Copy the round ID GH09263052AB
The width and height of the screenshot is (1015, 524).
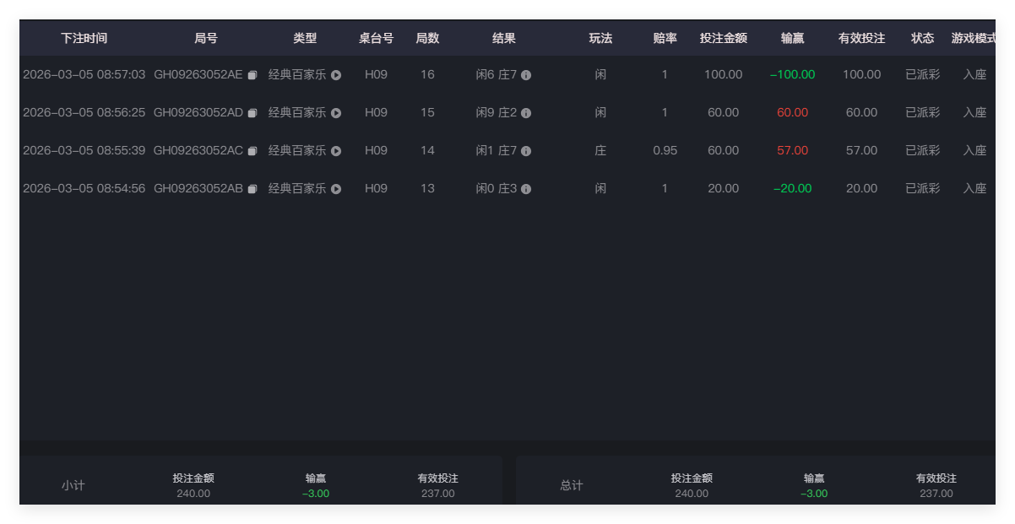pyautogui.click(x=252, y=188)
